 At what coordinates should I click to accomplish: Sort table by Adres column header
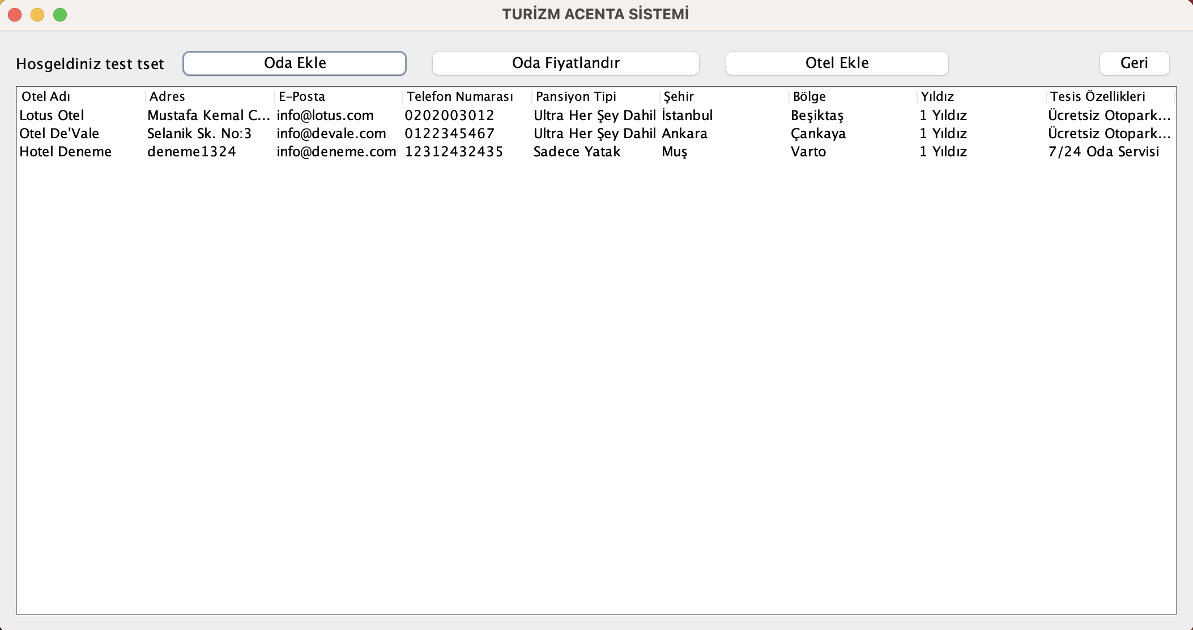(x=167, y=96)
